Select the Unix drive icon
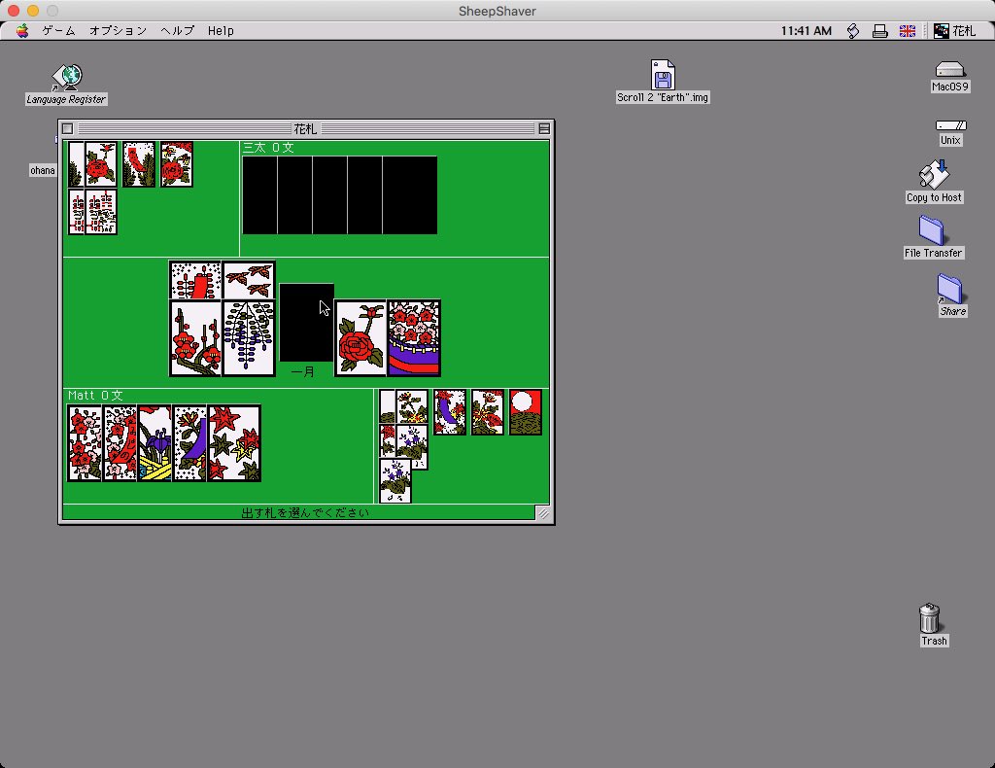The width and height of the screenshot is (995, 768). click(950, 132)
